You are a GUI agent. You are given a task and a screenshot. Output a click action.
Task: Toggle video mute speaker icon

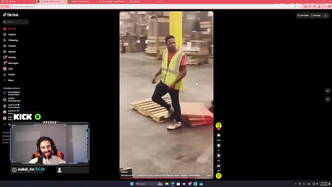(x=122, y=14)
